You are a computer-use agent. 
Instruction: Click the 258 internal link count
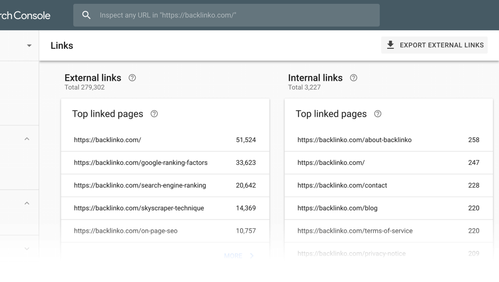(x=474, y=140)
